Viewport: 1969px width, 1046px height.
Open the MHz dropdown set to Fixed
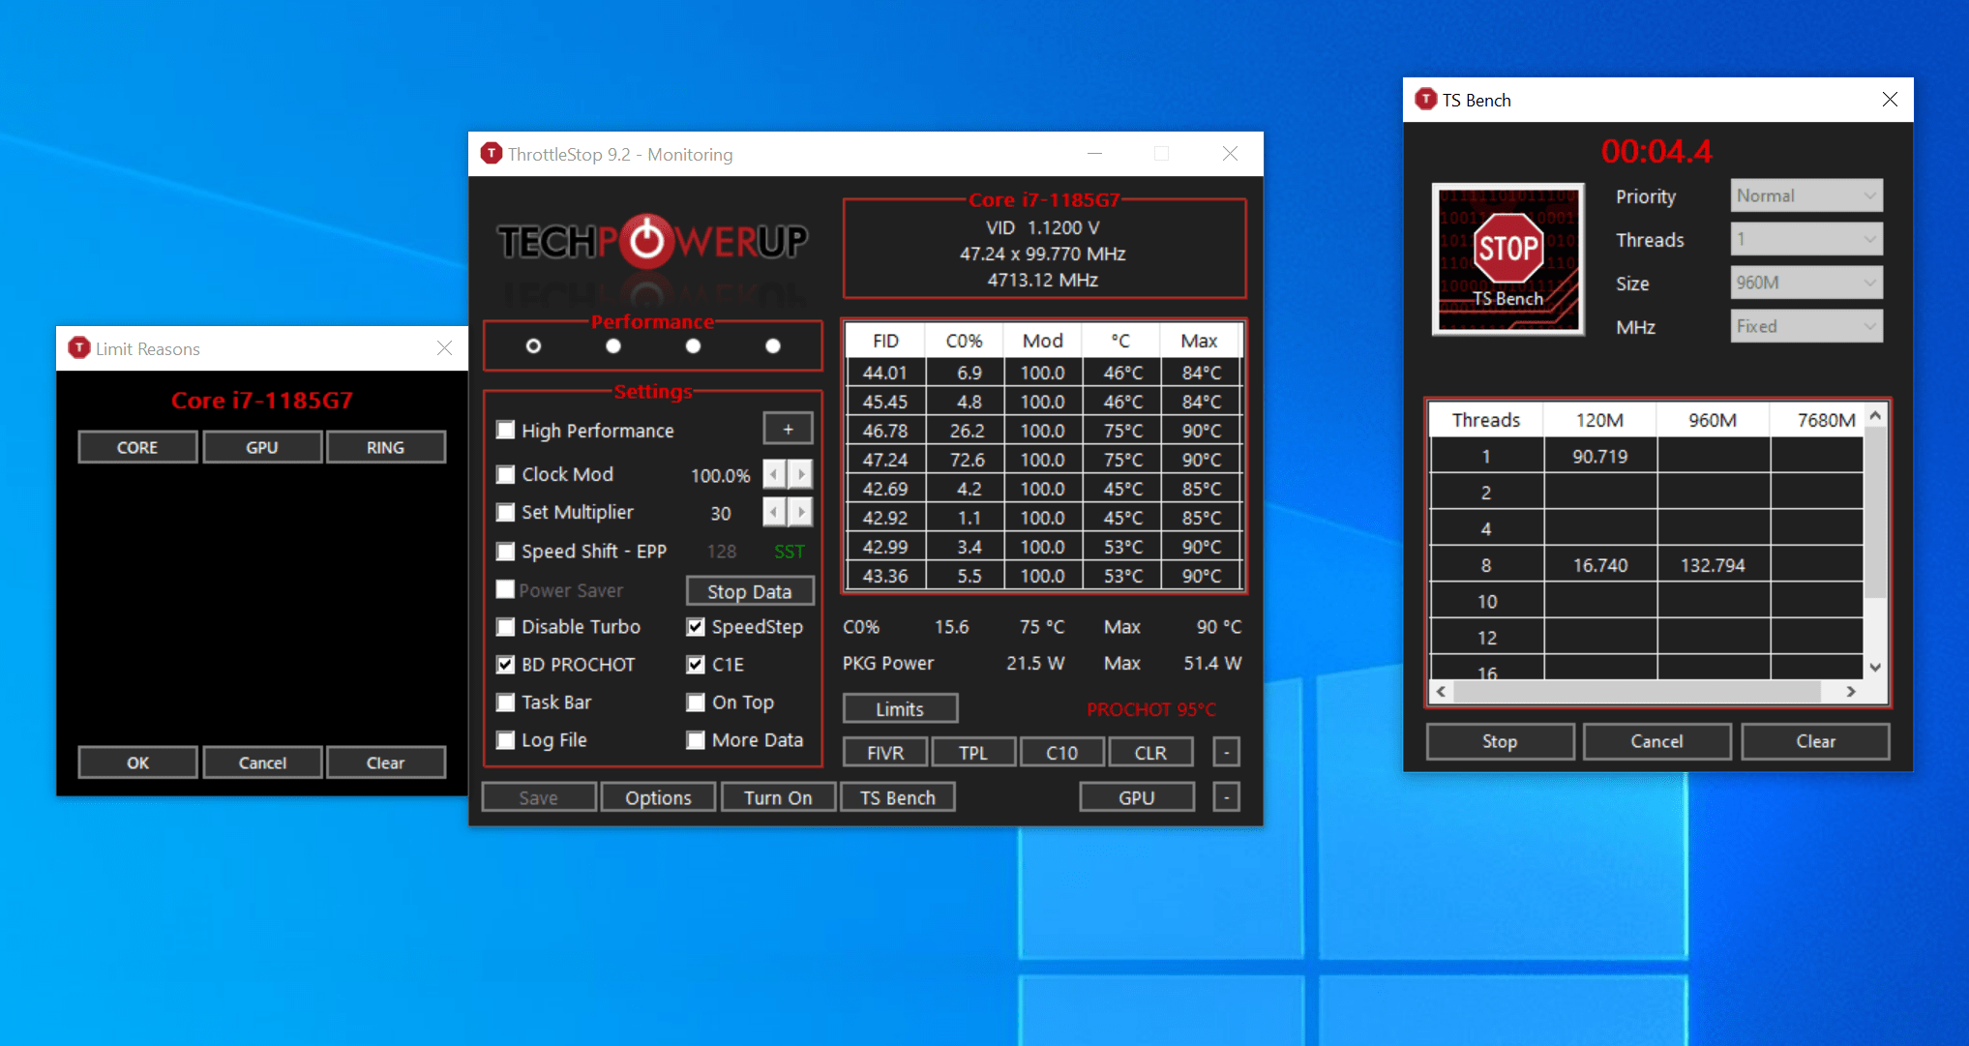1805,326
